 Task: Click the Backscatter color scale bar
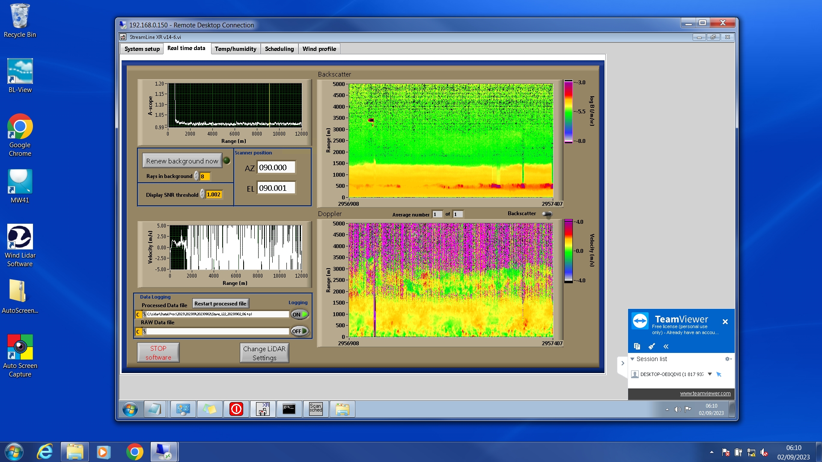pyautogui.click(x=568, y=112)
